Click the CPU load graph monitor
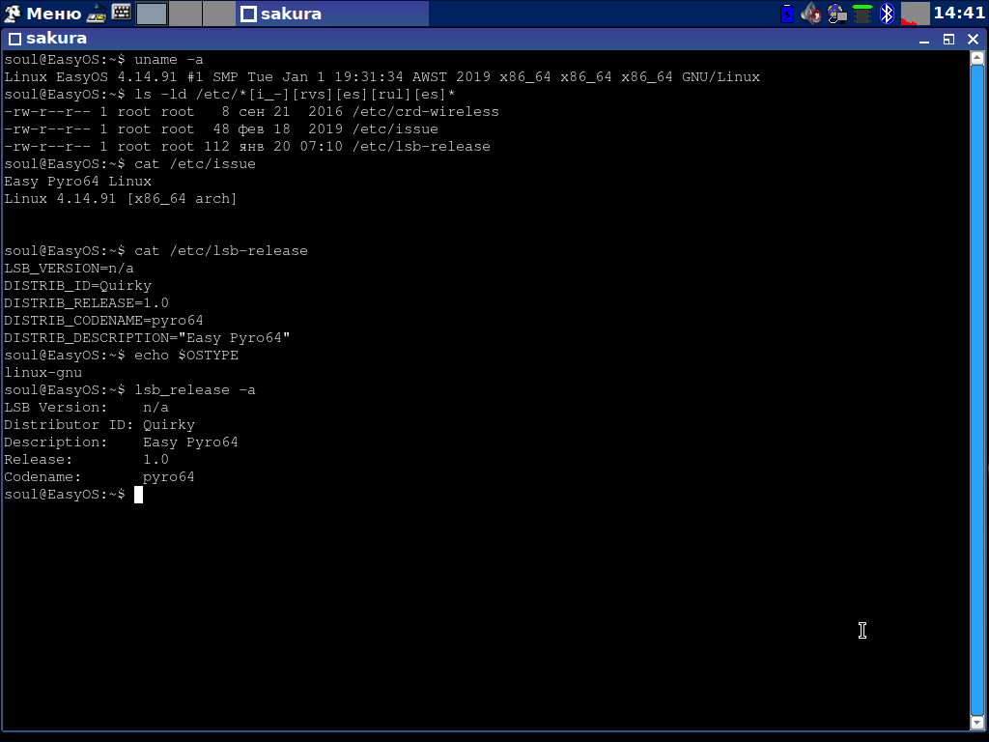The width and height of the screenshot is (989, 742). point(916,14)
